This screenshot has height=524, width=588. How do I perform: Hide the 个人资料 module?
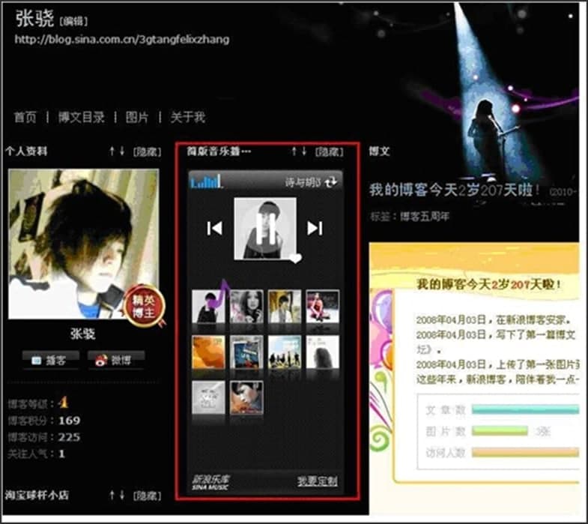pos(147,151)
